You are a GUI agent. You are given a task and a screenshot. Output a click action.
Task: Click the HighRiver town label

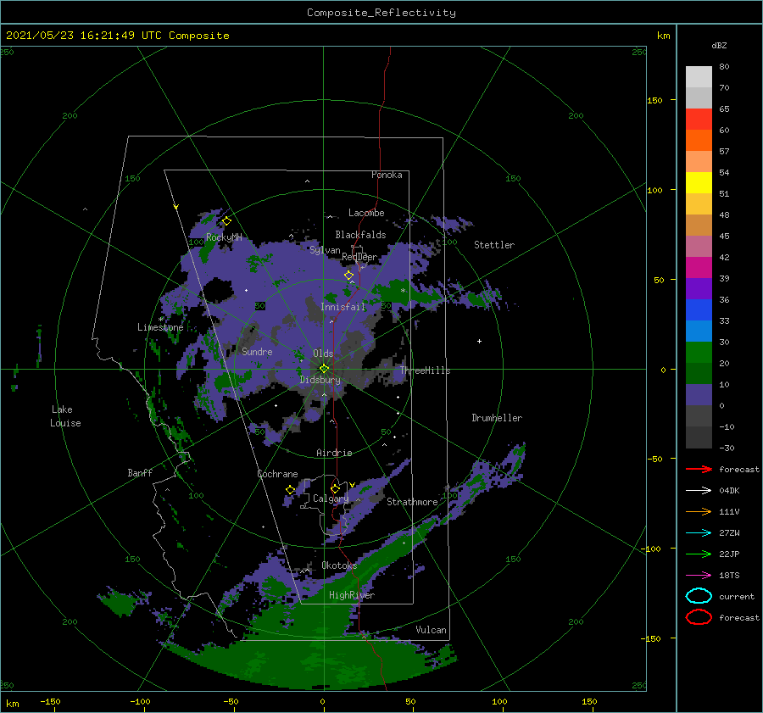(351, 595)
